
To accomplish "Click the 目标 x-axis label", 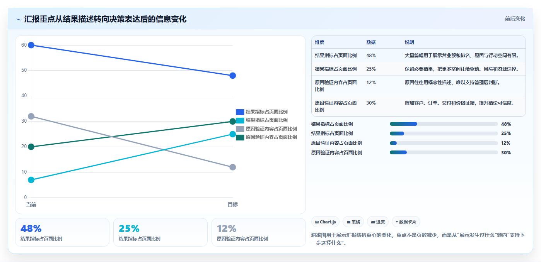I will [233, 205].
